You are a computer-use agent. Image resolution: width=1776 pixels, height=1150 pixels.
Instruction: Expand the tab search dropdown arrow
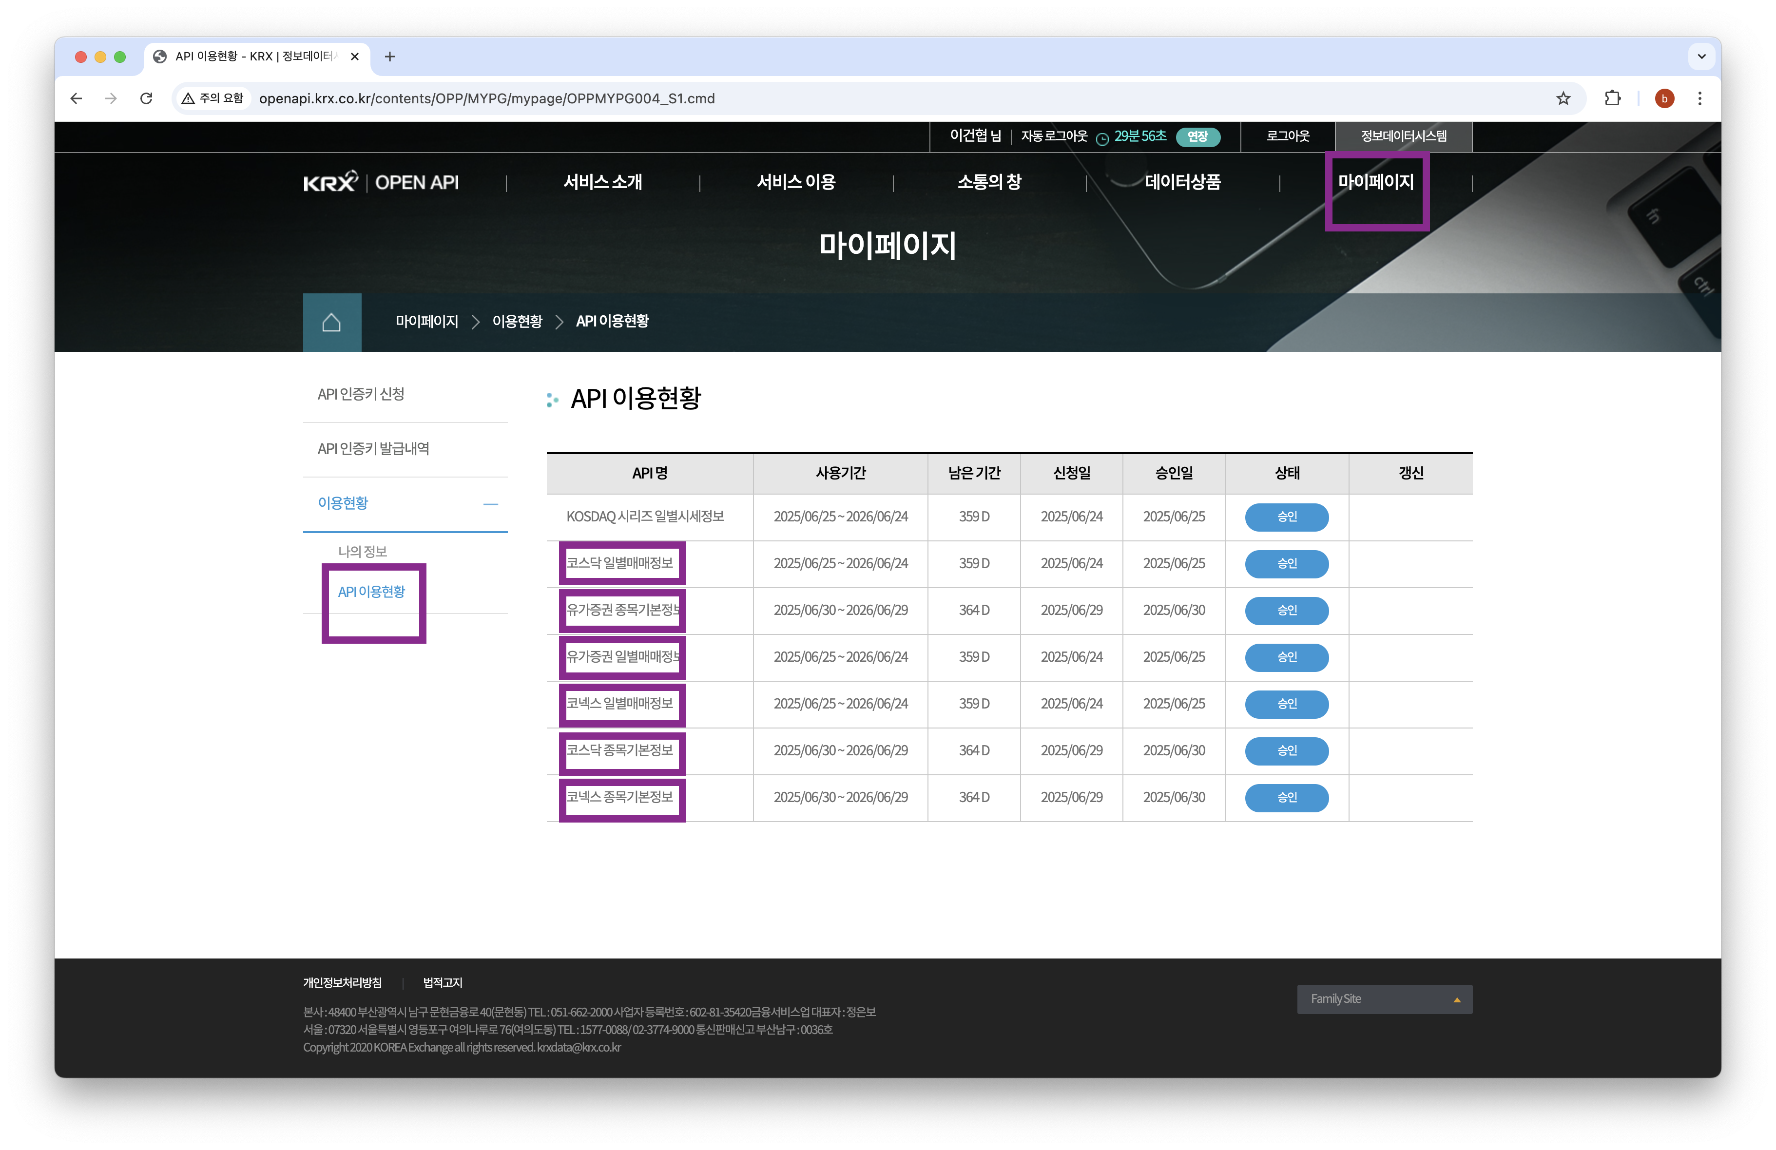click(1701, 57)
